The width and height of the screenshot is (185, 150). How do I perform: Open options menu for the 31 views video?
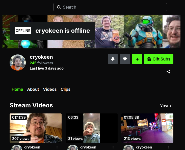click(113, 148)
